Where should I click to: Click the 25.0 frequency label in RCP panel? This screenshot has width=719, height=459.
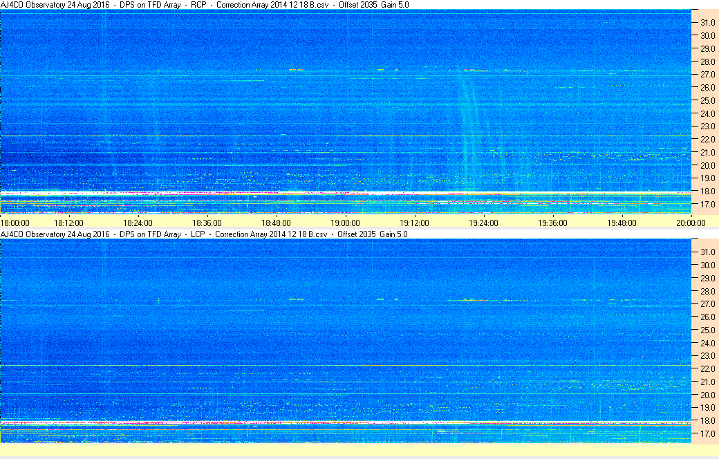(707, 100)
